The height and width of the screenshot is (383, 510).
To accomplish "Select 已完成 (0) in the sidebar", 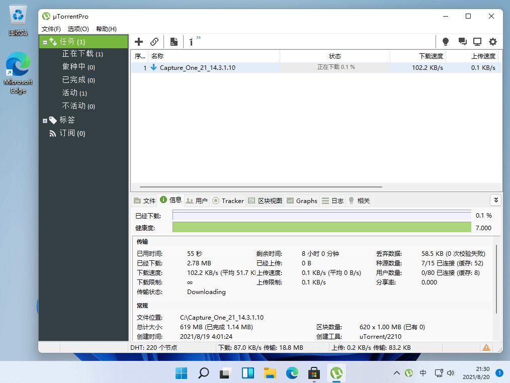I will (x=78, y=80).
